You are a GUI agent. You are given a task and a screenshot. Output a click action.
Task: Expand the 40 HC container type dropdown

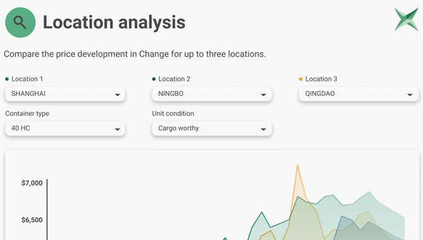[x=65, y=128]
